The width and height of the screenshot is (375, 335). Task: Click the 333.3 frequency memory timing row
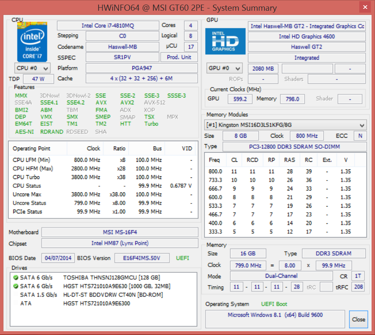(285, 231)
